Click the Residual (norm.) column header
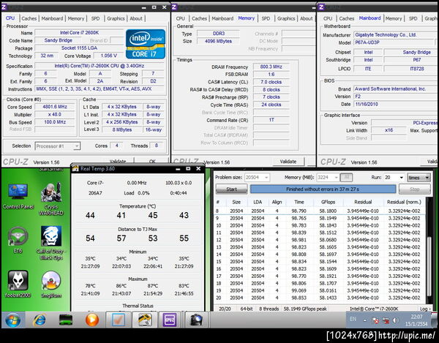Image resolution: width=439 pixels, height=343 pixels. (404, 202)
